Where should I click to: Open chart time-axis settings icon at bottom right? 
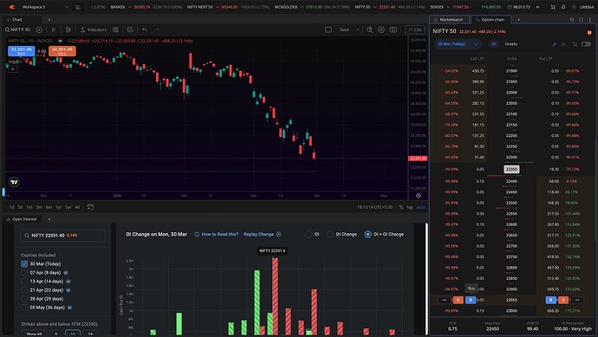(419, 196)
